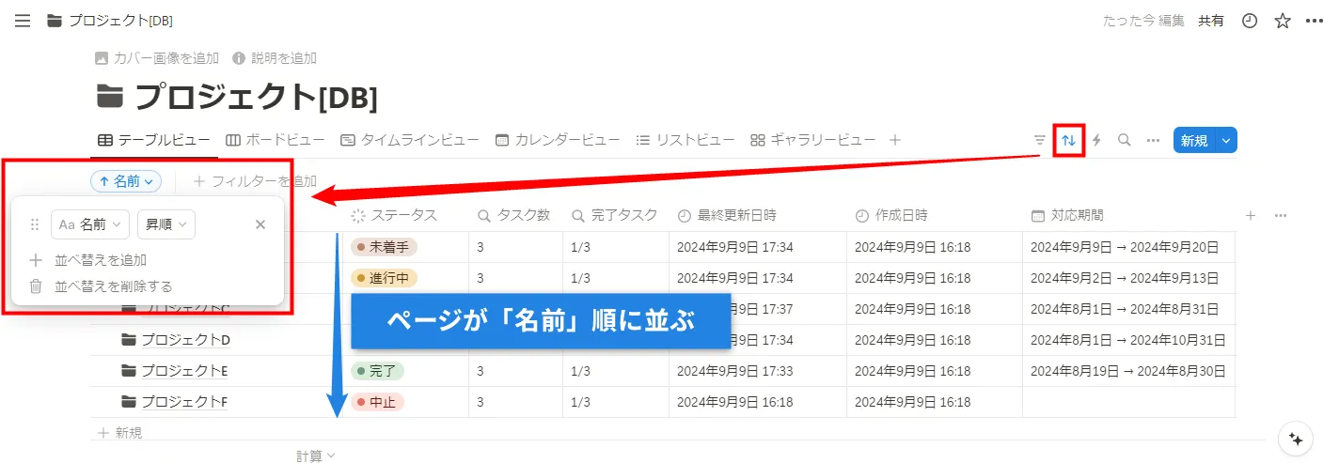This screenshot has width=1339, height=463.
Task: Open the プロジェクトF page
Action: pos(184,402)
